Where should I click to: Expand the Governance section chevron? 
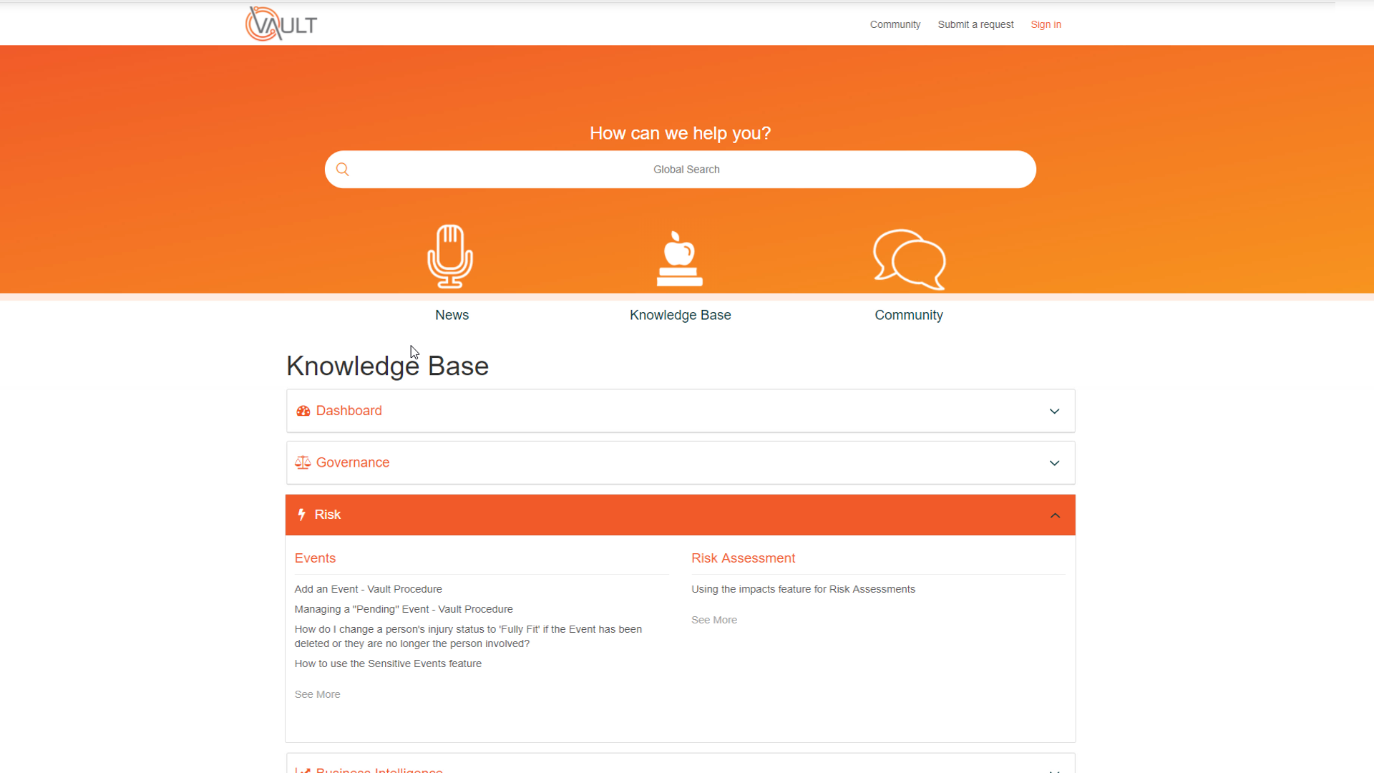1054,463
